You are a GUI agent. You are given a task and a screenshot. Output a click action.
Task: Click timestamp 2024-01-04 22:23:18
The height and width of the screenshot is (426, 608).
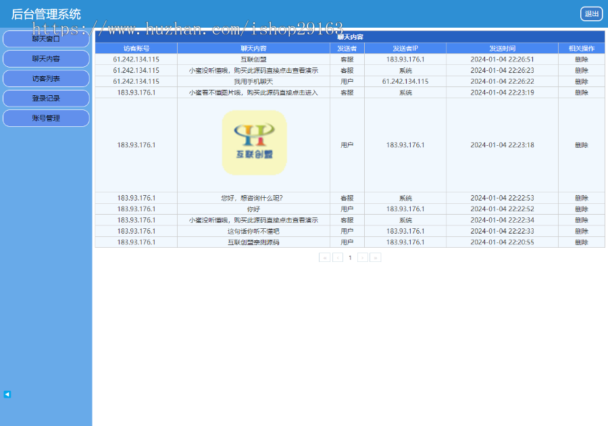pyautogui.click(x=502, y=145)
